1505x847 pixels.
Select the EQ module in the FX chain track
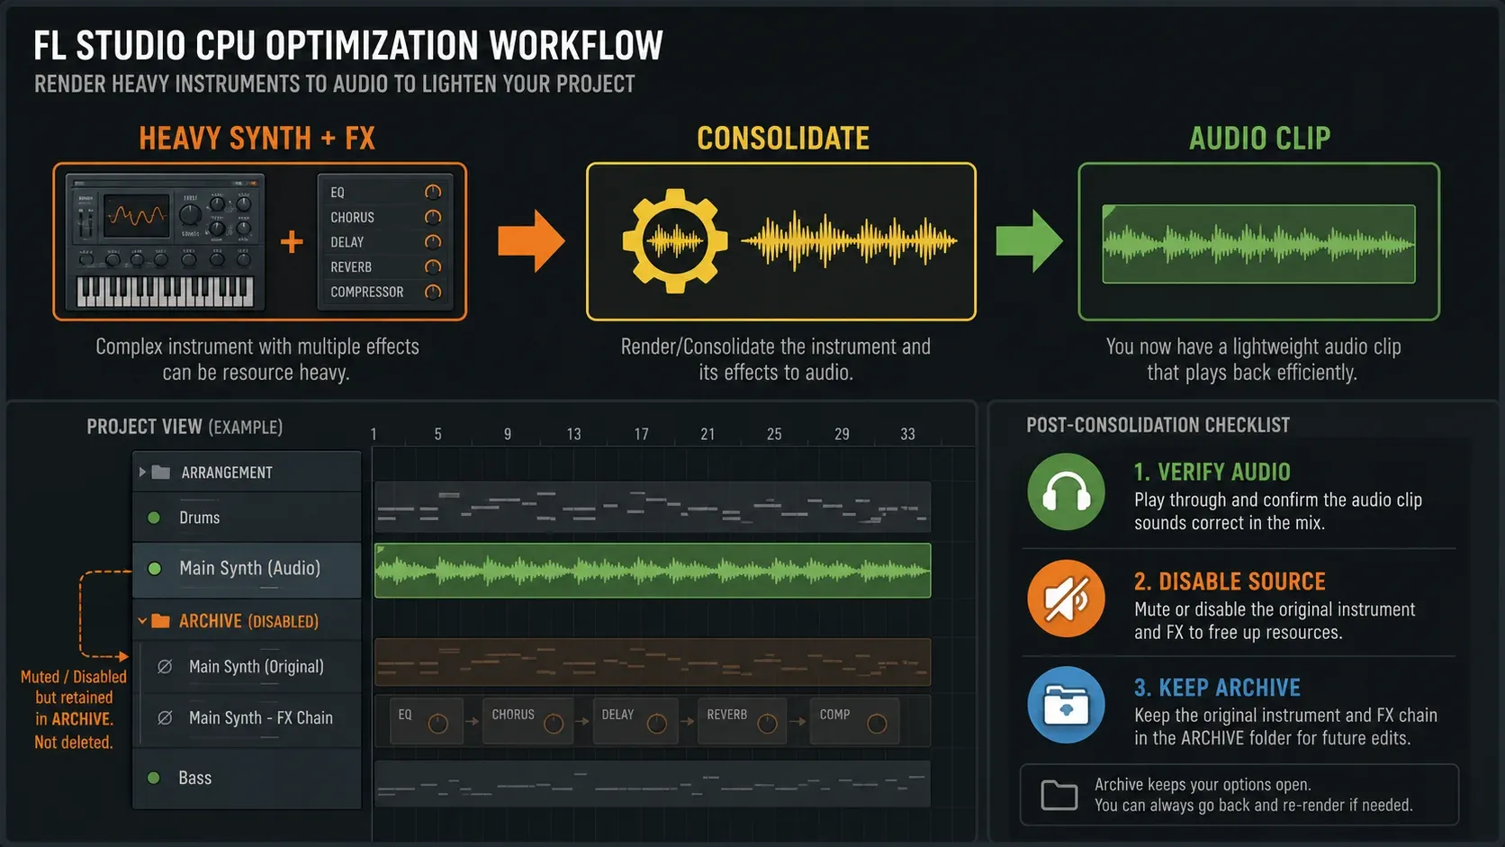point(427,720)
